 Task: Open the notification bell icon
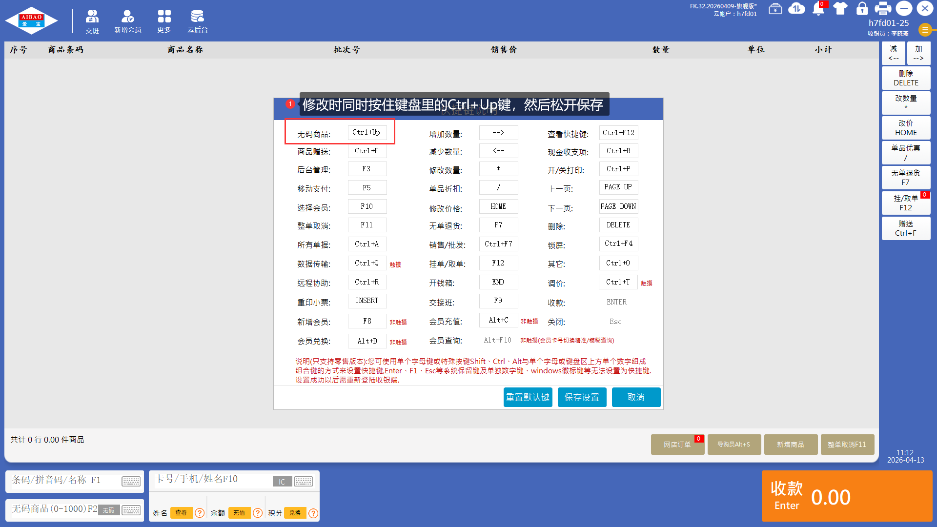pyautogui.click(x=818, y=9)
